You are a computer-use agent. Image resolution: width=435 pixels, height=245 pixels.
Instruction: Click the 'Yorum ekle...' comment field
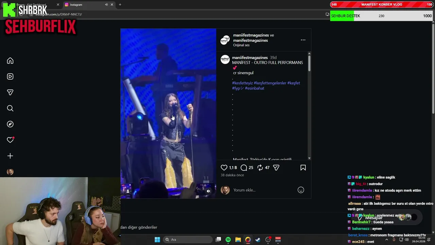coord(263,190)
